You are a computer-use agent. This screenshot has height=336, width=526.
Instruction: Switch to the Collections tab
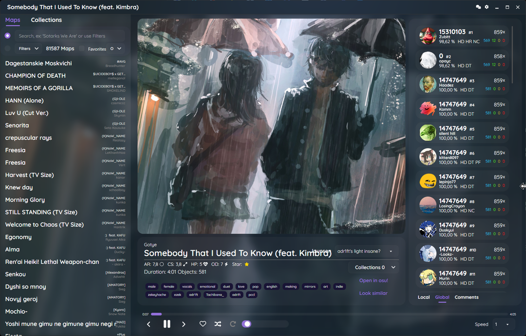click(x=46, y=20)
